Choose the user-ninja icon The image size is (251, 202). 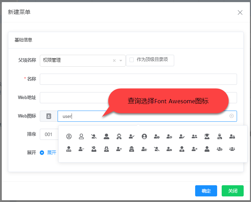94,149
